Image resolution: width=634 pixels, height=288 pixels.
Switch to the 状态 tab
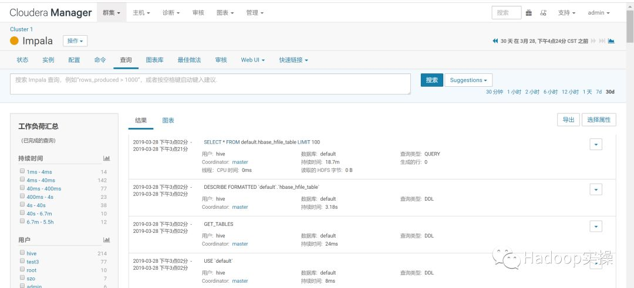23,60
